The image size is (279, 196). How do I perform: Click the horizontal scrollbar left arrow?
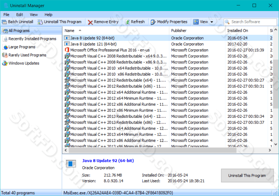tap(66, 150)
